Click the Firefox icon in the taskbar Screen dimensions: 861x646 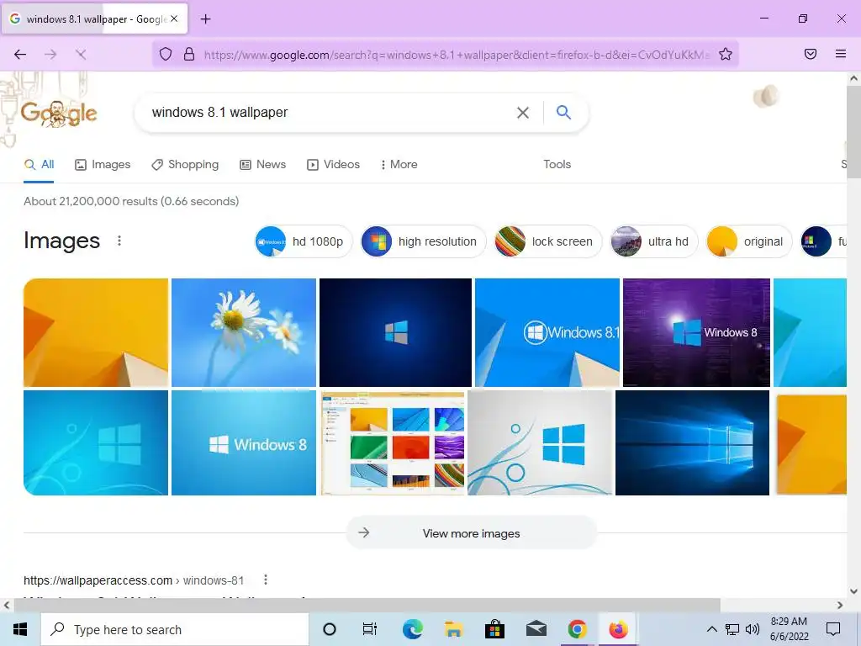pos(618,629)
